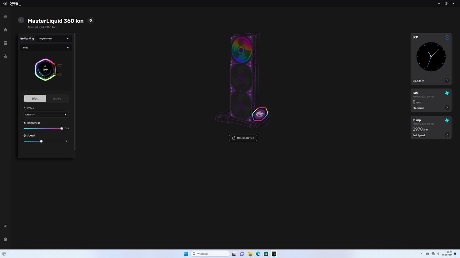This screenshot has width=460, height=258.
Task: Open the hamburger menu in sidebar
Action: (5, 17)
